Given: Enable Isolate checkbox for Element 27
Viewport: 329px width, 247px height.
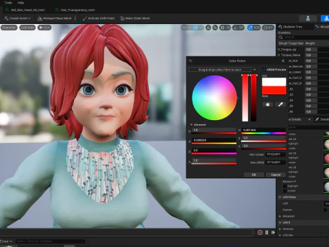Looking at the screenshot, I should 284,191.
